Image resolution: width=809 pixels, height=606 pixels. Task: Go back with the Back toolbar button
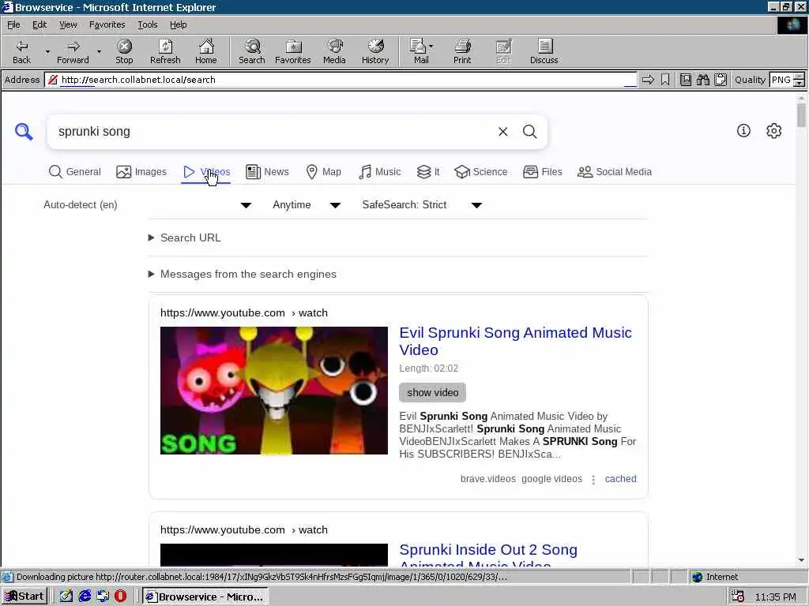(x=21, y=51)
